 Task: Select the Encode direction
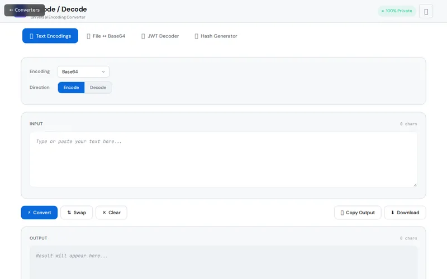click(72, 88)
